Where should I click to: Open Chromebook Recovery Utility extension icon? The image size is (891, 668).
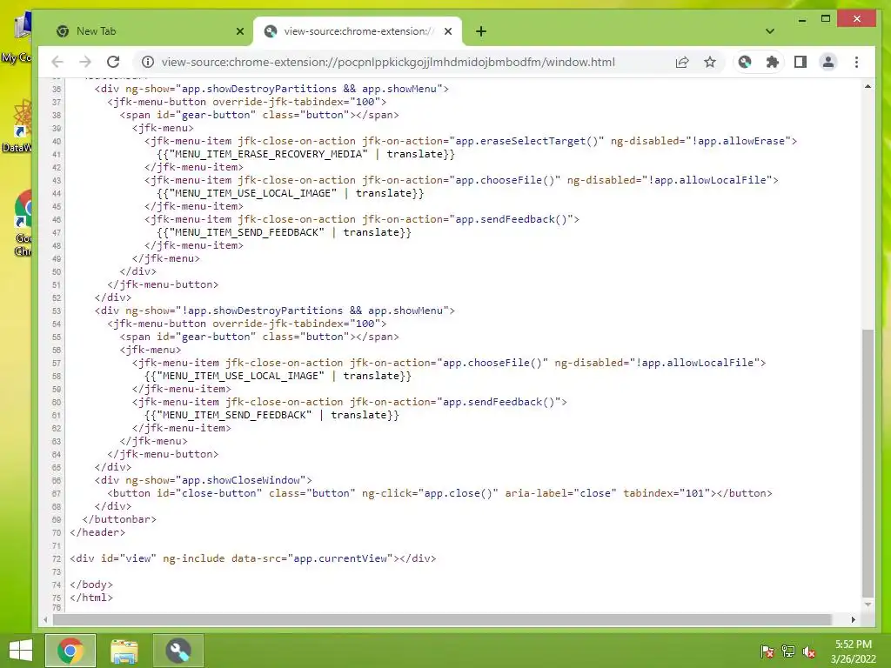(x=745, y=62)
